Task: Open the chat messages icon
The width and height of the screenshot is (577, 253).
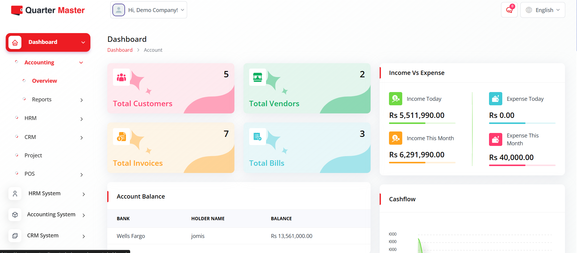Action: point(509,10)
